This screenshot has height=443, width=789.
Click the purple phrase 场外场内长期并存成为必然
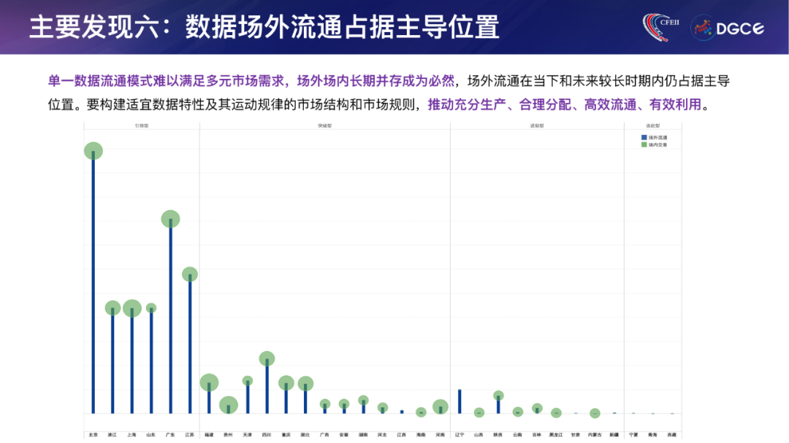pos(376,81)
